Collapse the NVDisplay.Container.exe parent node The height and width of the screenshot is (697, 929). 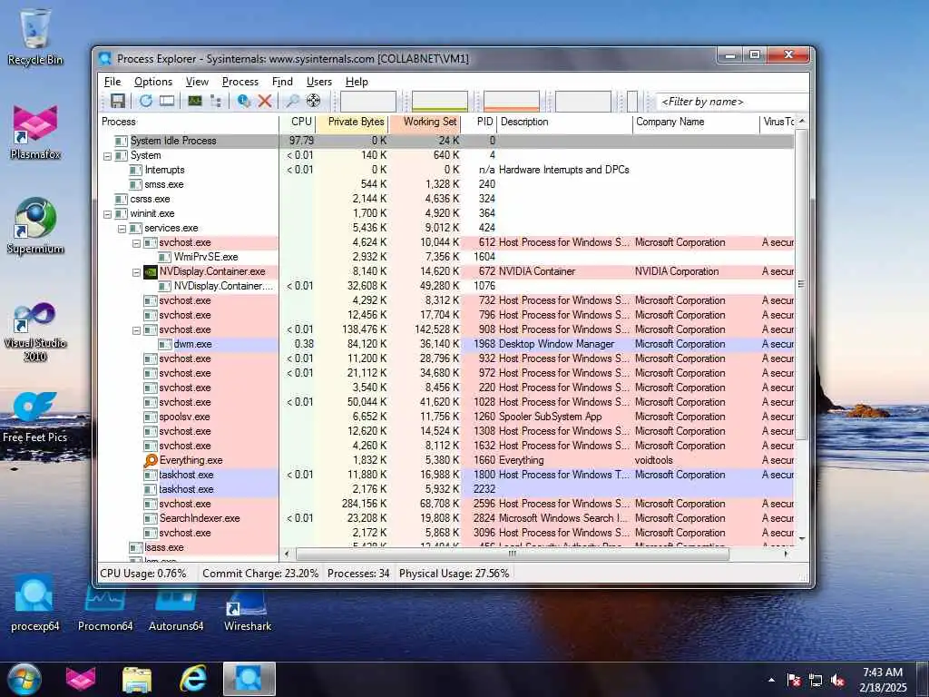pyautogui.click(x=136, y=272)
